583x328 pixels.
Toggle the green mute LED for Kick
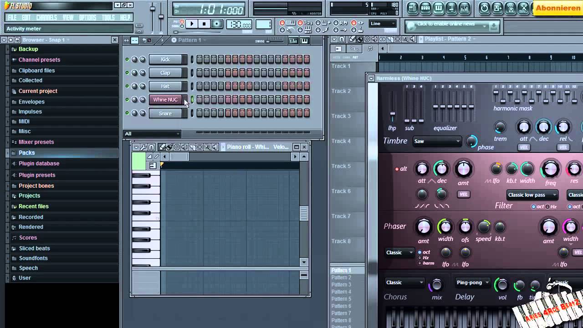click(127, 59)
